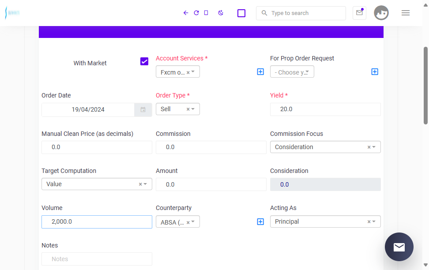Expand the Commission Focus dropdown

(x=374, y=147)
